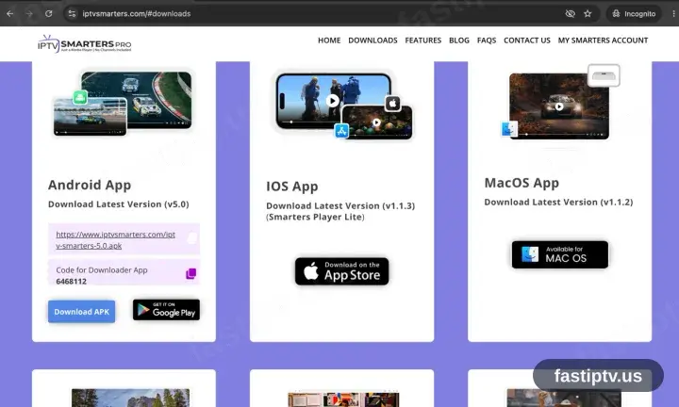The image size is (679, 407).
Task: Click the IPTV Smarters Pro logo
Action: [85, 43]
